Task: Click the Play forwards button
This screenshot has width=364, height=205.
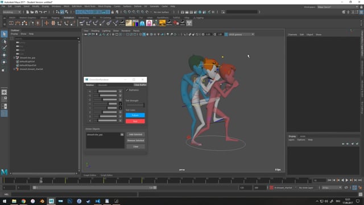Action: [347, 180]
